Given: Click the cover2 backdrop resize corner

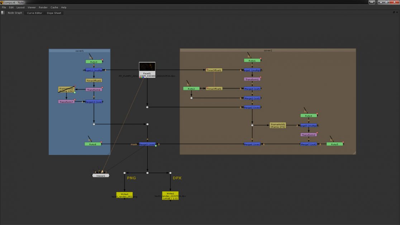Looking at the screenshot, I should 354,153.
